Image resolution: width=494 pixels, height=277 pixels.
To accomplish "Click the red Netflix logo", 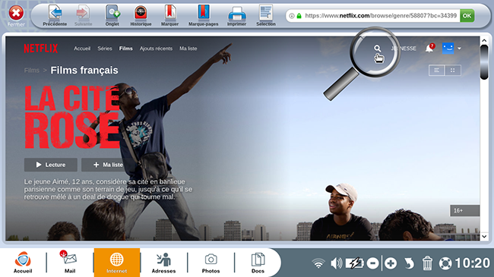I will (x=41, y=48).
